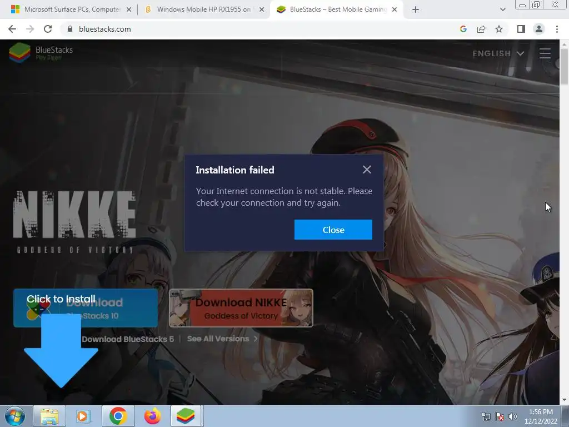Viewport: 569px width, 427px height.
Task: Click the BlueStacks logo on the page
Action: pos(41,53)
